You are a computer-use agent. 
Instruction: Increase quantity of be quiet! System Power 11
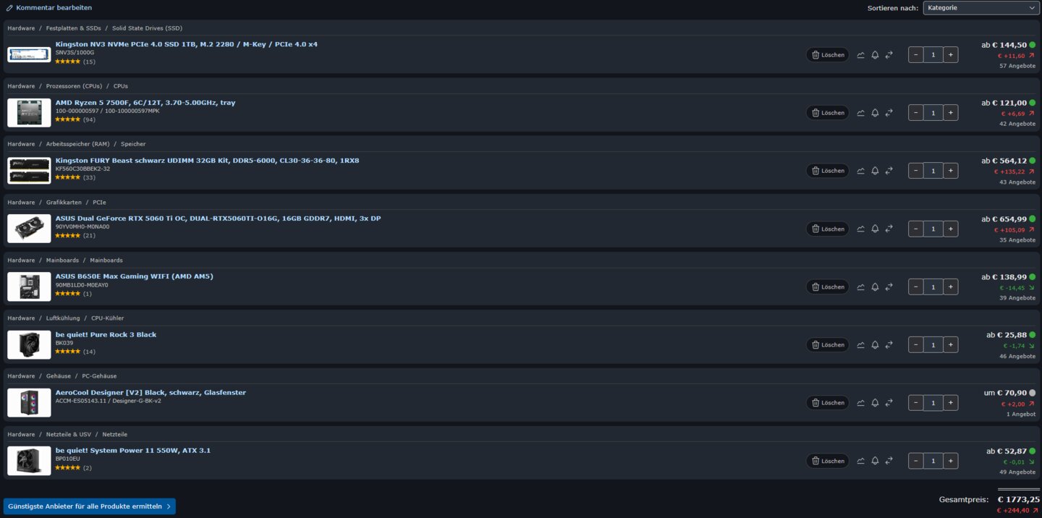pos(951,461)
